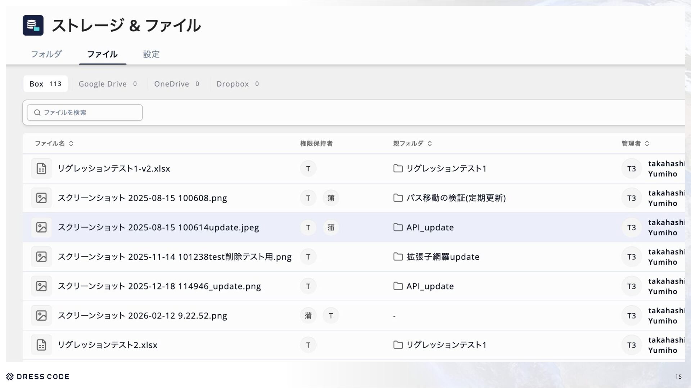Click spreadsheet icon for リグレッションテスト1-v2.xlsx
Viewport: 691px width, 388px height.
(41, 168)
